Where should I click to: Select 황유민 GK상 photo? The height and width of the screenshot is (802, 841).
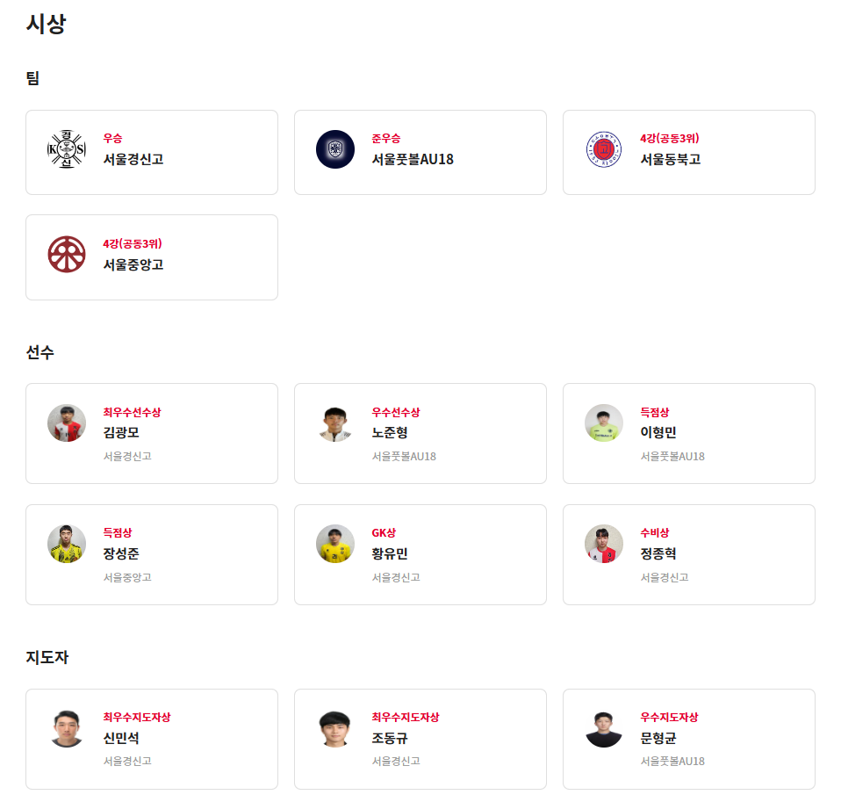click(x=335, y=544)
